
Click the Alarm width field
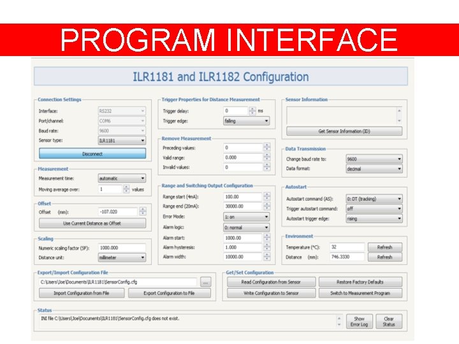click(243, 257)
